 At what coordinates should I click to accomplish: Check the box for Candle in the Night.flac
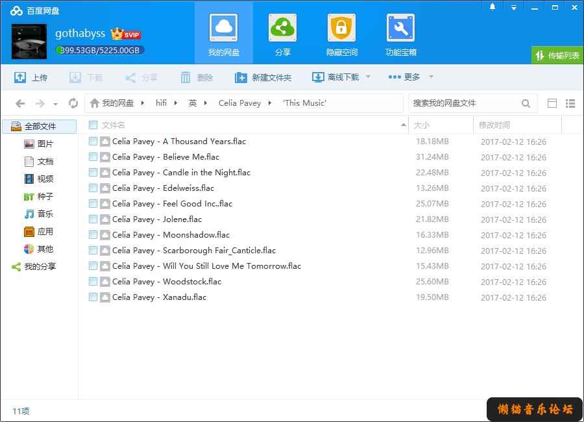[93, 173]
